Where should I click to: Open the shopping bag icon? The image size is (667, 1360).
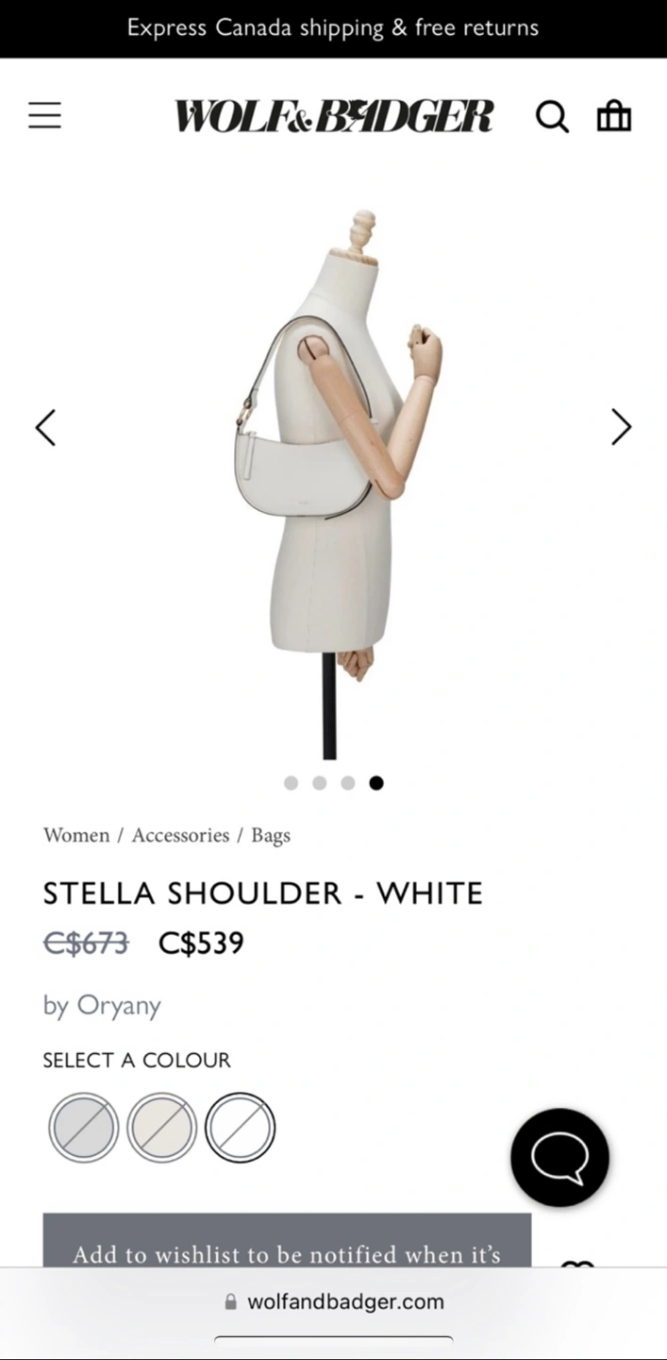(x=614, y=116)
